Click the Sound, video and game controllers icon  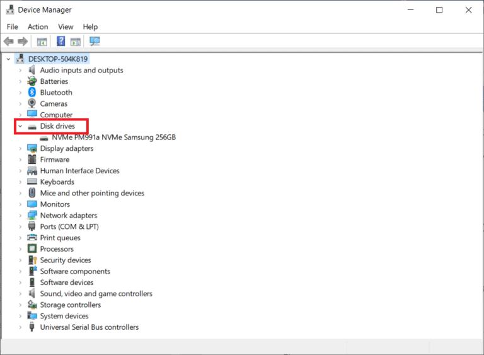point(32,293)
